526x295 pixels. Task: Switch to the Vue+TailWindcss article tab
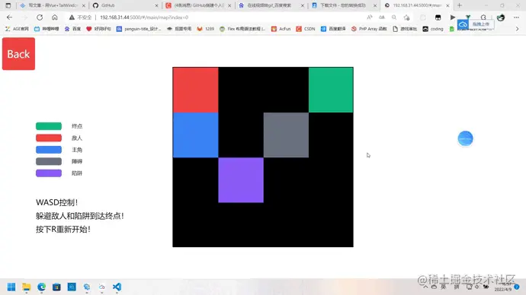(53, 5)
